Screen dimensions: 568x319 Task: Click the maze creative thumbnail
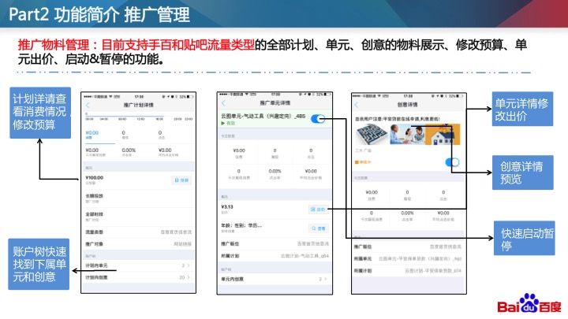pyautogui.click(x=372, y=134)
